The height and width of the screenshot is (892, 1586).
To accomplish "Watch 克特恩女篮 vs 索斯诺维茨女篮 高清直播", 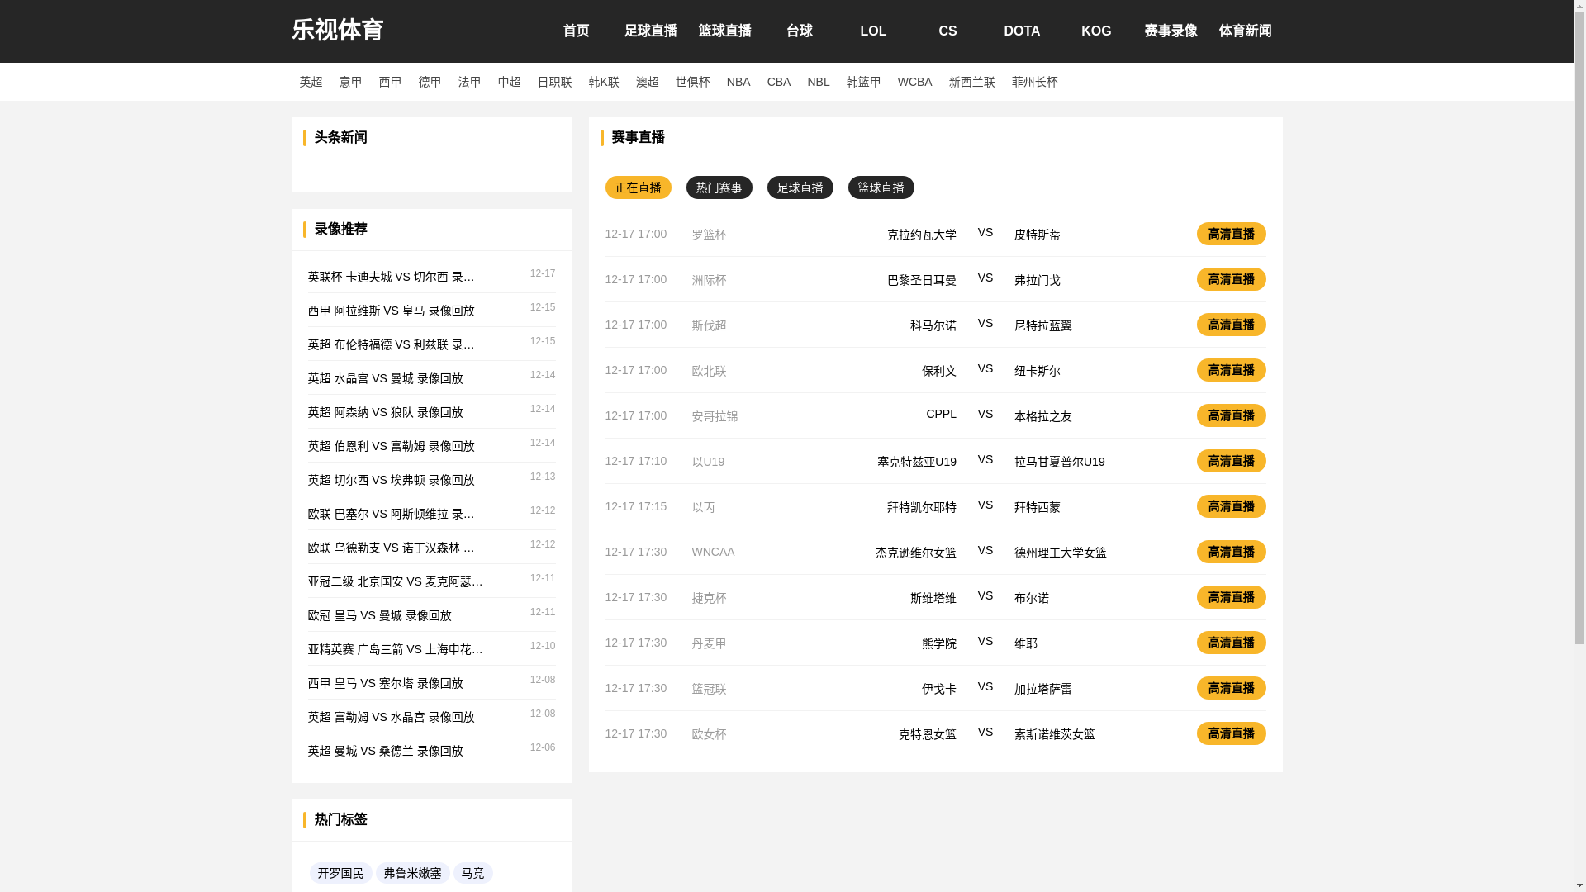I will pos(1232,733).
